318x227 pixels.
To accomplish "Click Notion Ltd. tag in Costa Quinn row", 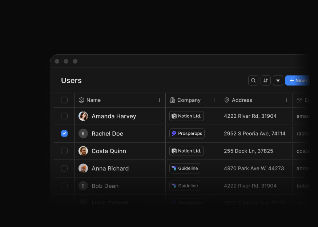I will [x=186, y=151].
